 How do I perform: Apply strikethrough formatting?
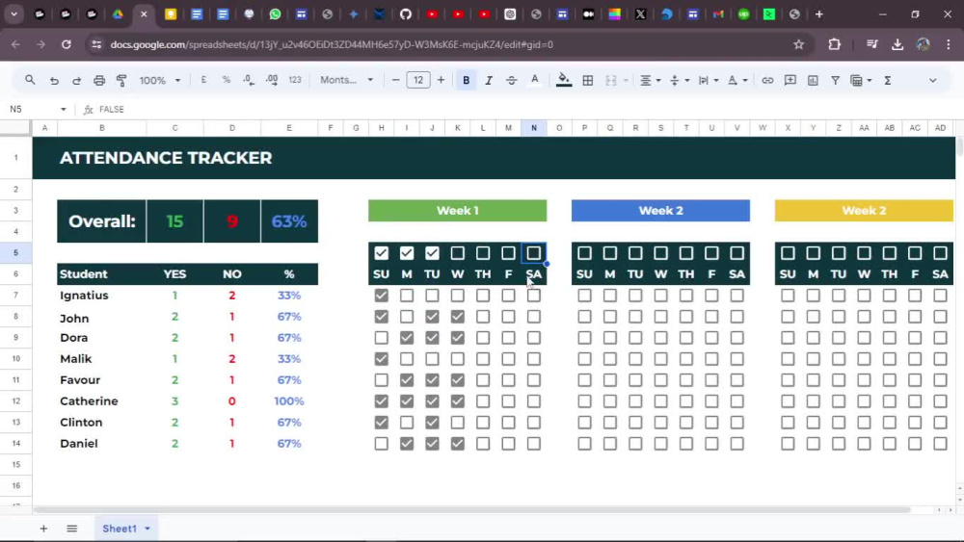tap(512, 81)
